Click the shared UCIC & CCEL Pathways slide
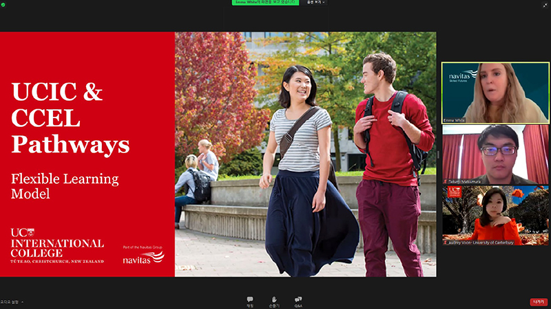This screenshot has width=551, height=309. tap(218, 154)
